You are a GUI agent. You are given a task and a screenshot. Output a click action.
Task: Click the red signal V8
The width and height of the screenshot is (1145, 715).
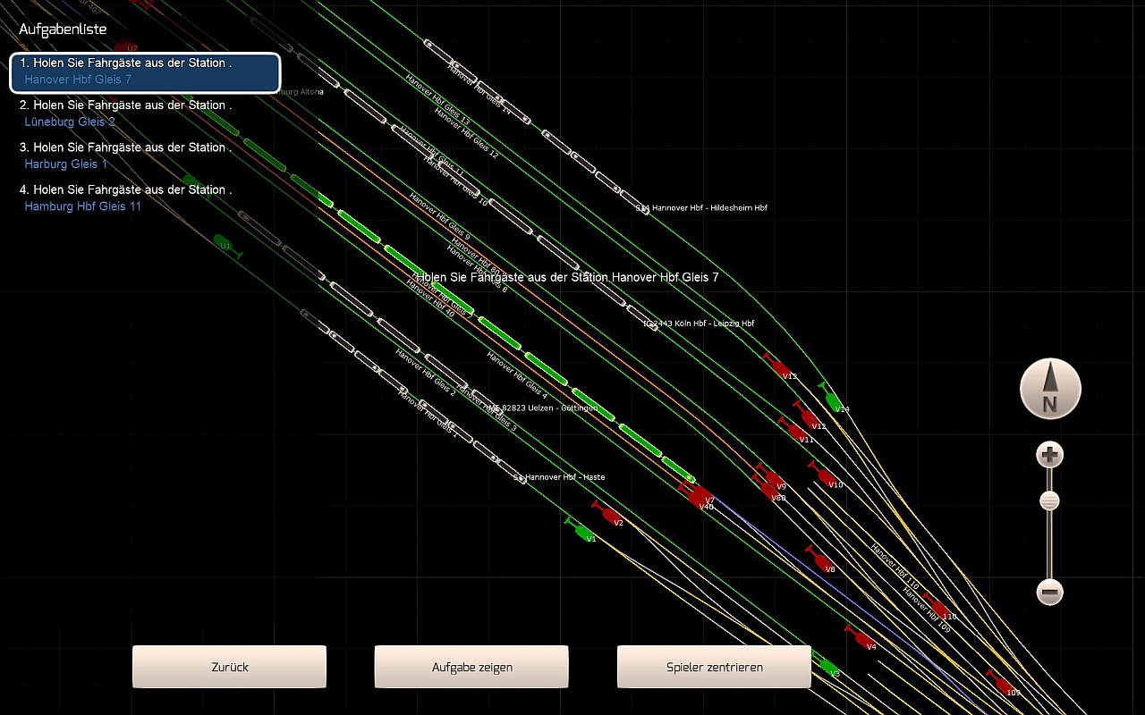coord(819,560)
